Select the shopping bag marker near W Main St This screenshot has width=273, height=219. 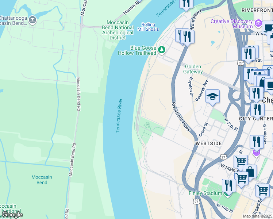[250, 172]
